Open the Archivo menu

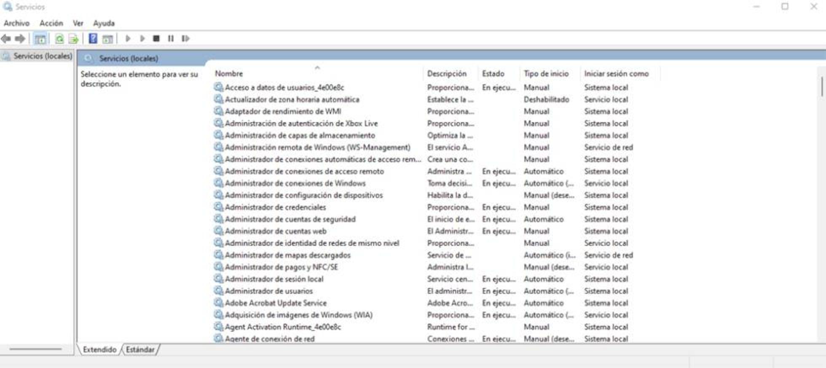tap(17, 23)
